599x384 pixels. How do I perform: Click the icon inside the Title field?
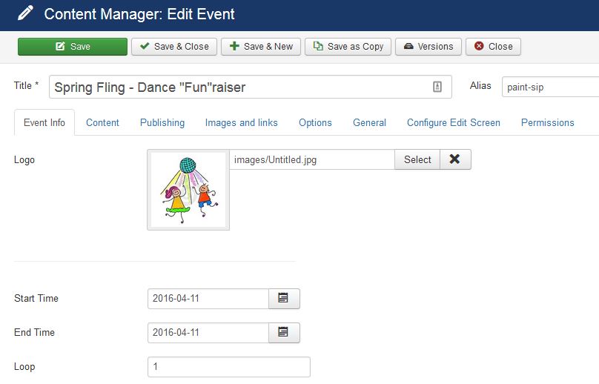pos(437,87)
